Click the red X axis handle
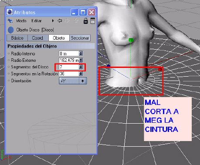Viewport: 200px width, 165px height. 160,69
